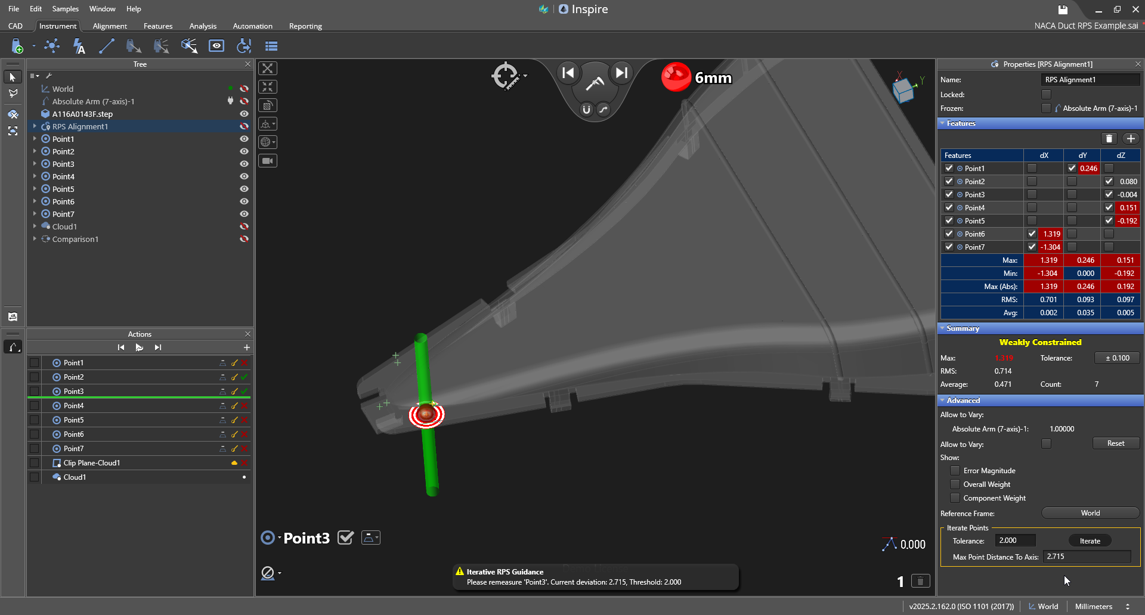The width and height of the screenshot is (1145, 615).
Task: Collapse the Features section header
Action: click(1041, 123)
